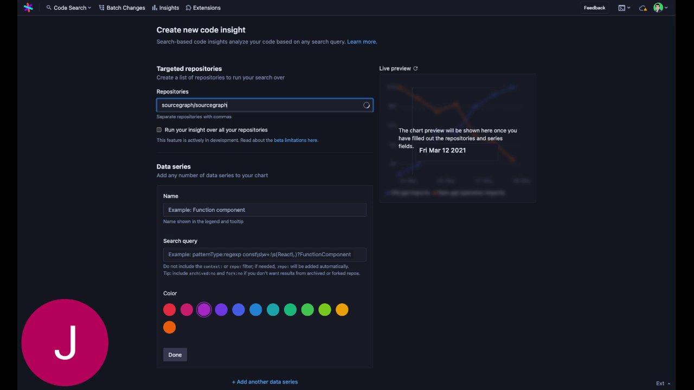
Task: Click into the Search query field
Action: 265,255
